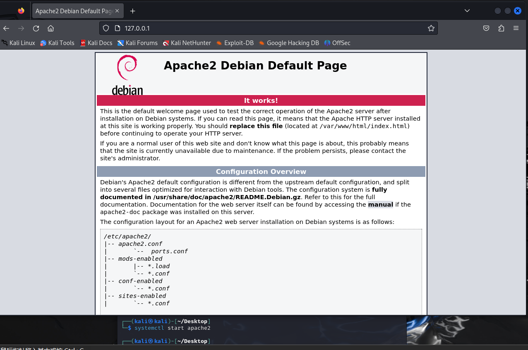Bookmark this page with the star icon
The width and height of the screenshot is (528, 350).
[x=431, y=28]
